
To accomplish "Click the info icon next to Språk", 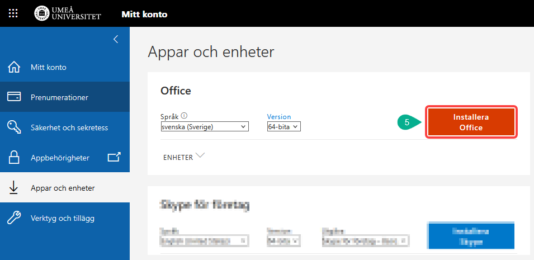I will 184,116.
